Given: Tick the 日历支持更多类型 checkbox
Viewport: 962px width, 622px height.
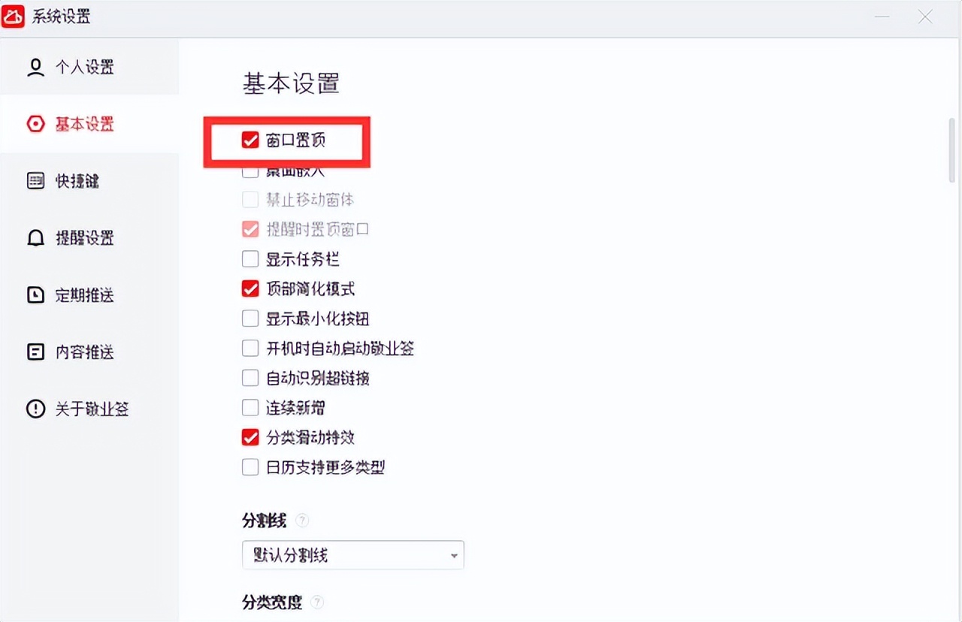Looking at the screenshot, I should coord(250,467).
